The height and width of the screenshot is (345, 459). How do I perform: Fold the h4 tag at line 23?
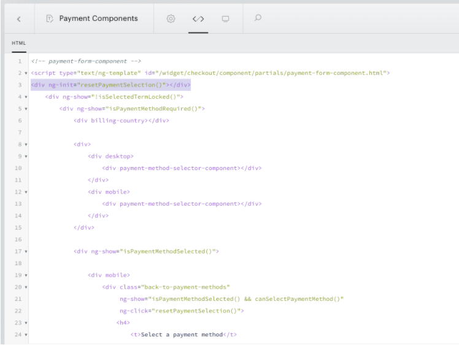(x=26, y=323)
